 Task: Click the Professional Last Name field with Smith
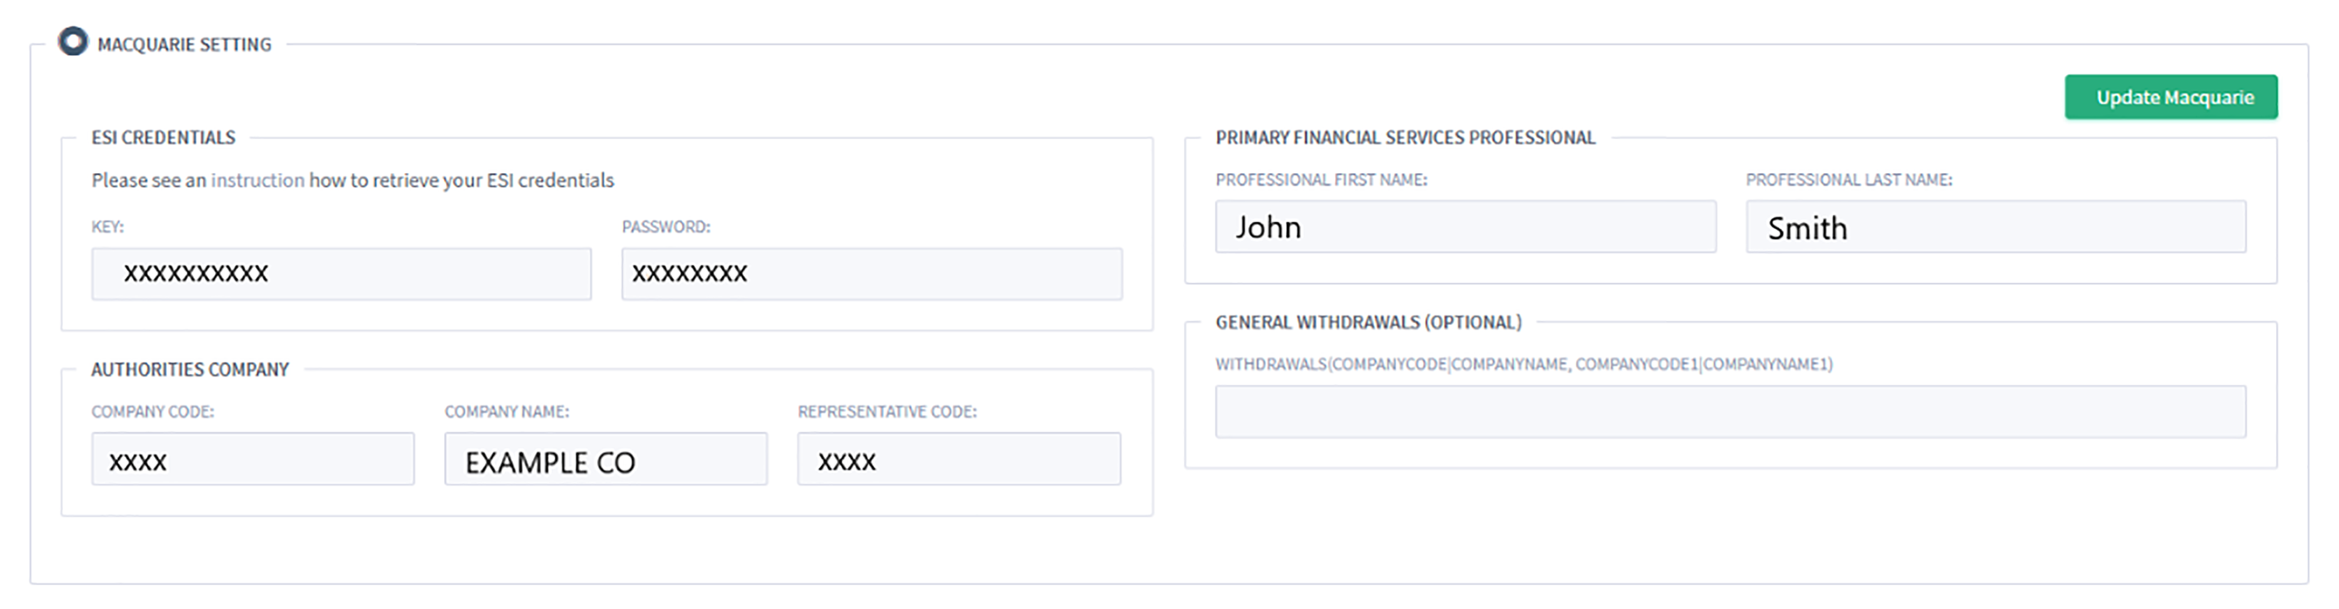coord(1996,227)
